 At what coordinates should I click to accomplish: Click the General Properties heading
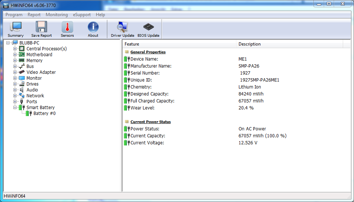(x=148, y=52)
